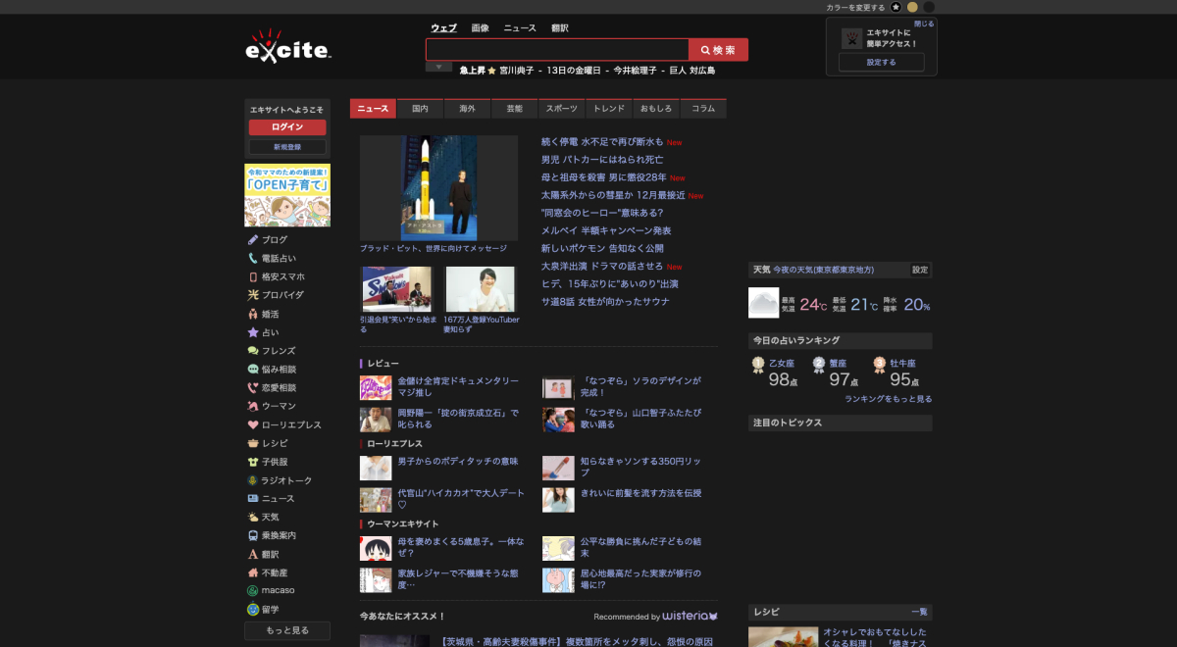This screenshot has width=1177, height=647.
Task: Click the red ログイン button
Action: (287, 127)
